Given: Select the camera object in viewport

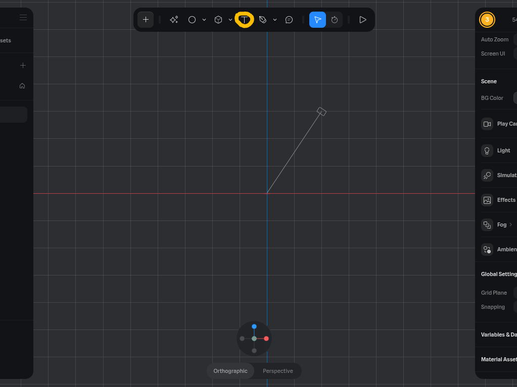Looking at the screenshot, I should pos(321,112).
